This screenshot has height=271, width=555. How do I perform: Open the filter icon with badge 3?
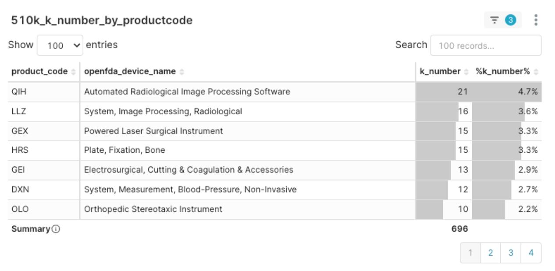point(502,20)
